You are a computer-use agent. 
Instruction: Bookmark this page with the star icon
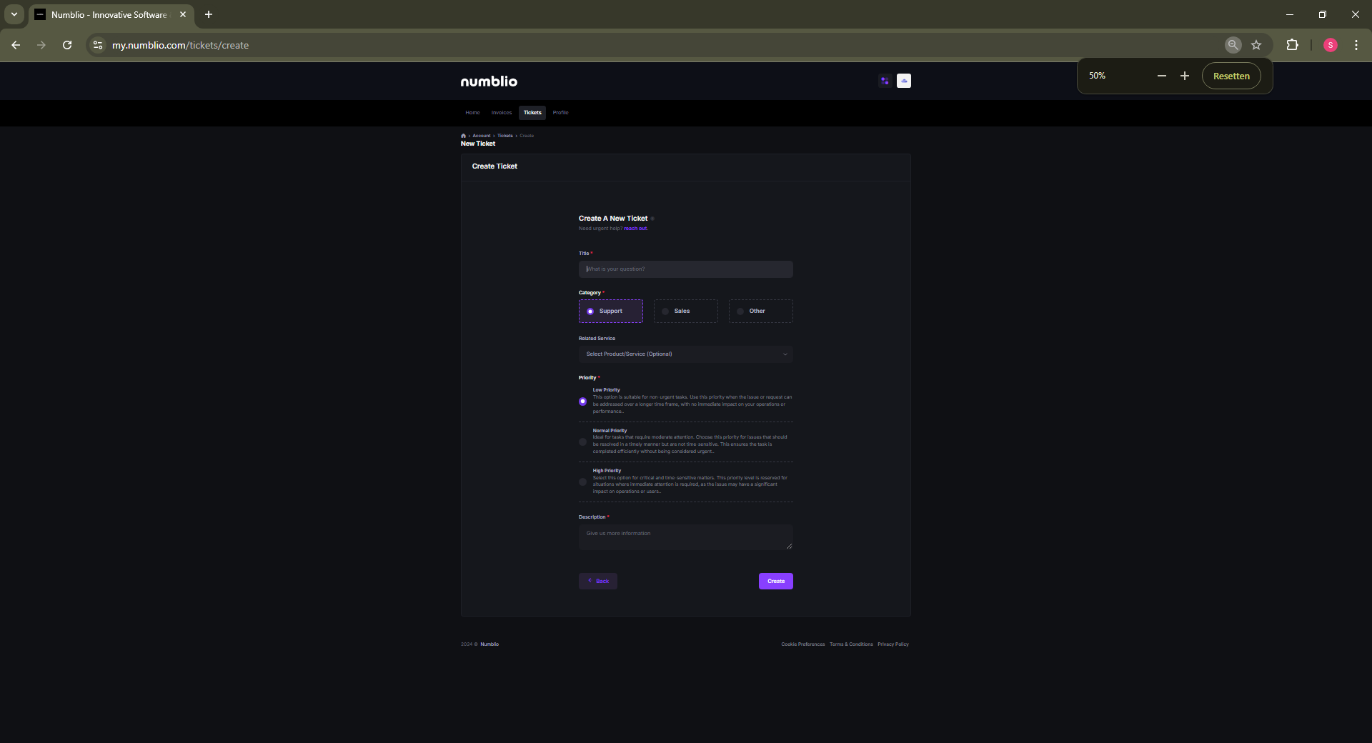click(1256, 45)
